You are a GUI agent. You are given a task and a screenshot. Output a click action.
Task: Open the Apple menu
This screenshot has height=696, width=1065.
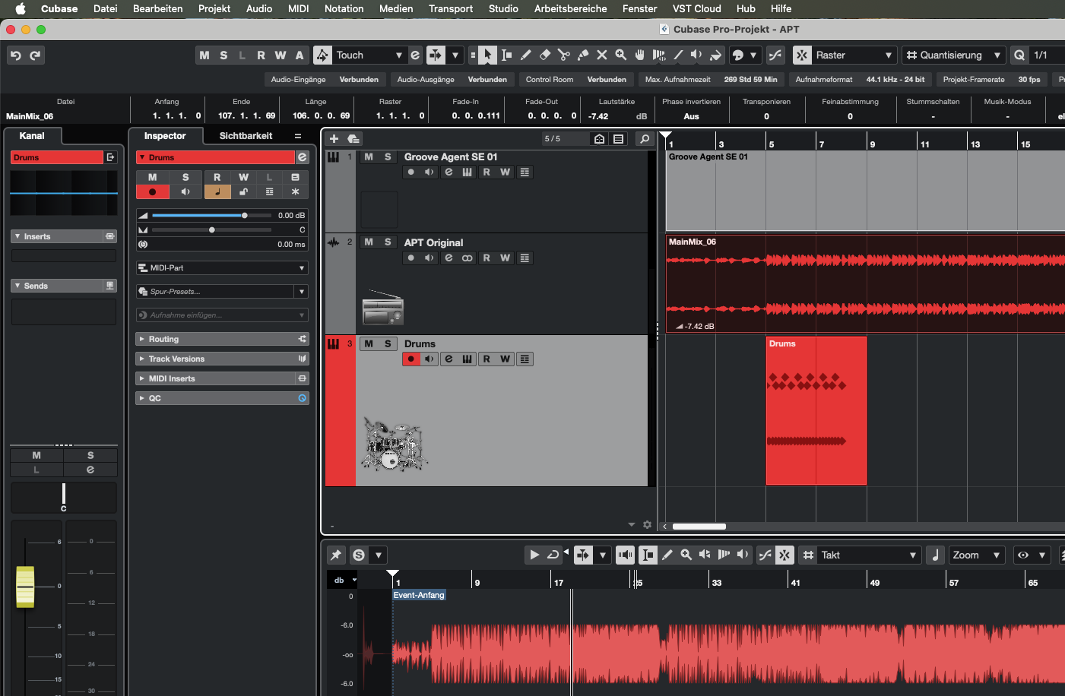point(21,8)
